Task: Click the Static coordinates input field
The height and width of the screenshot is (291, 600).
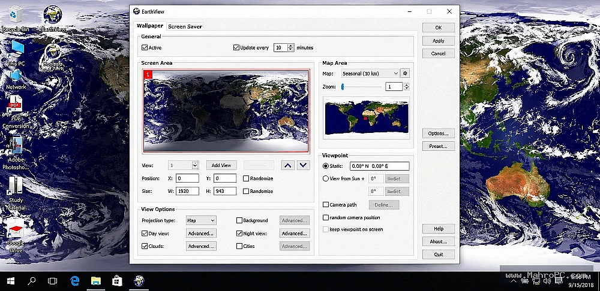Action: [x=380, y=166]
